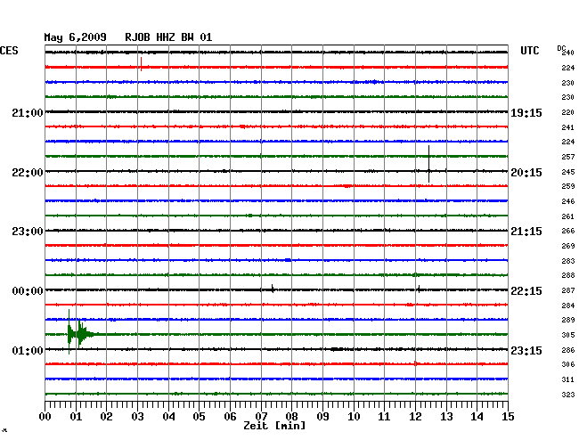579x440 pixels.
Task: Click the DC offset value "266"
Action: point(568,231)
